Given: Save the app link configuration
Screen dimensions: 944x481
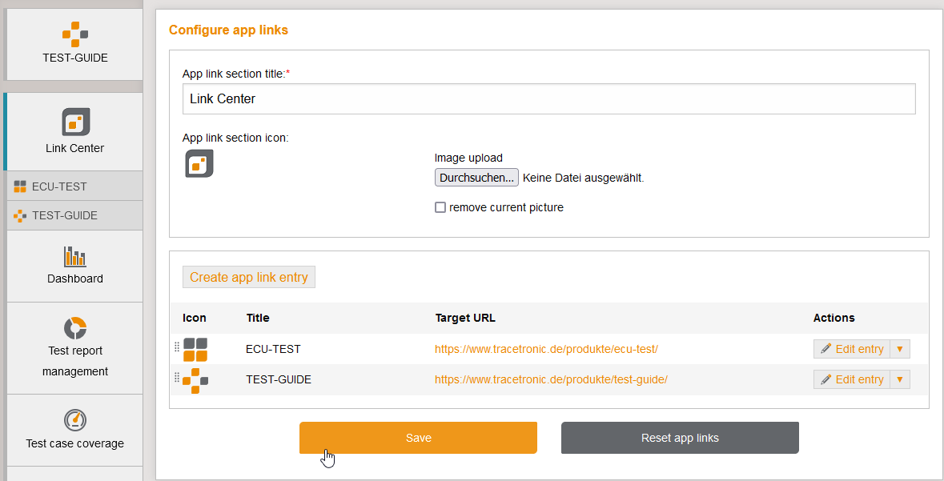Looking at the screenshot, I should pyautogui.click(x=418, y=438).
